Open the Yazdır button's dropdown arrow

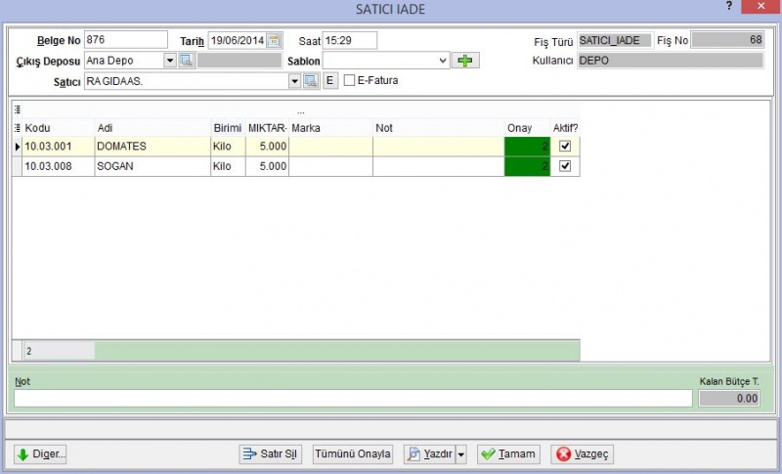461,454
